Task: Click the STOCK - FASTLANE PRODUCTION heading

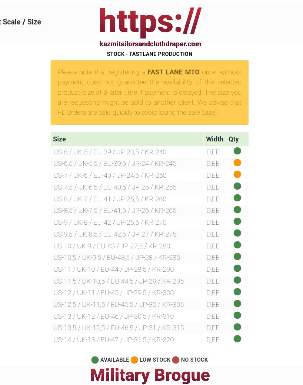Action: (149, 54)
